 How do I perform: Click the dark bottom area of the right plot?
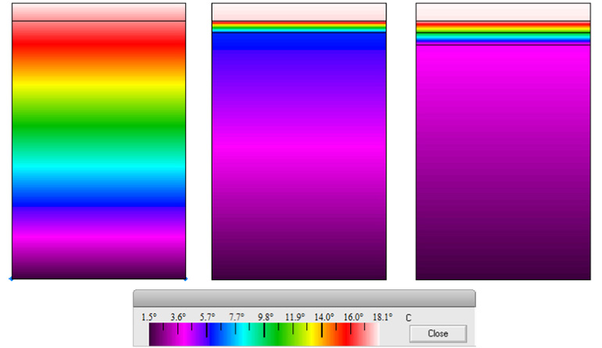pyautogui.click(x=503, y=258)
